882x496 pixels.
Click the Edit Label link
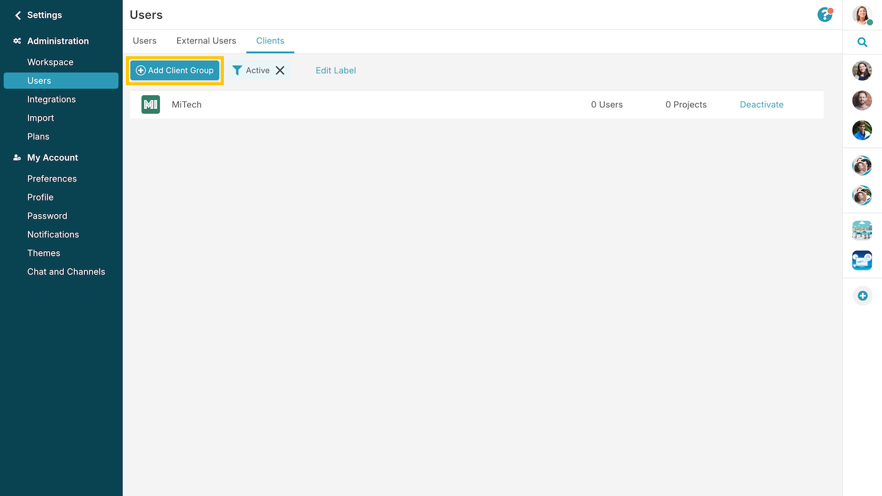click(x=336, y=70)
